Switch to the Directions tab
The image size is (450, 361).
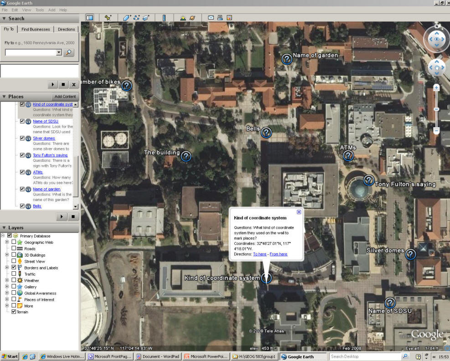(66, 29)
